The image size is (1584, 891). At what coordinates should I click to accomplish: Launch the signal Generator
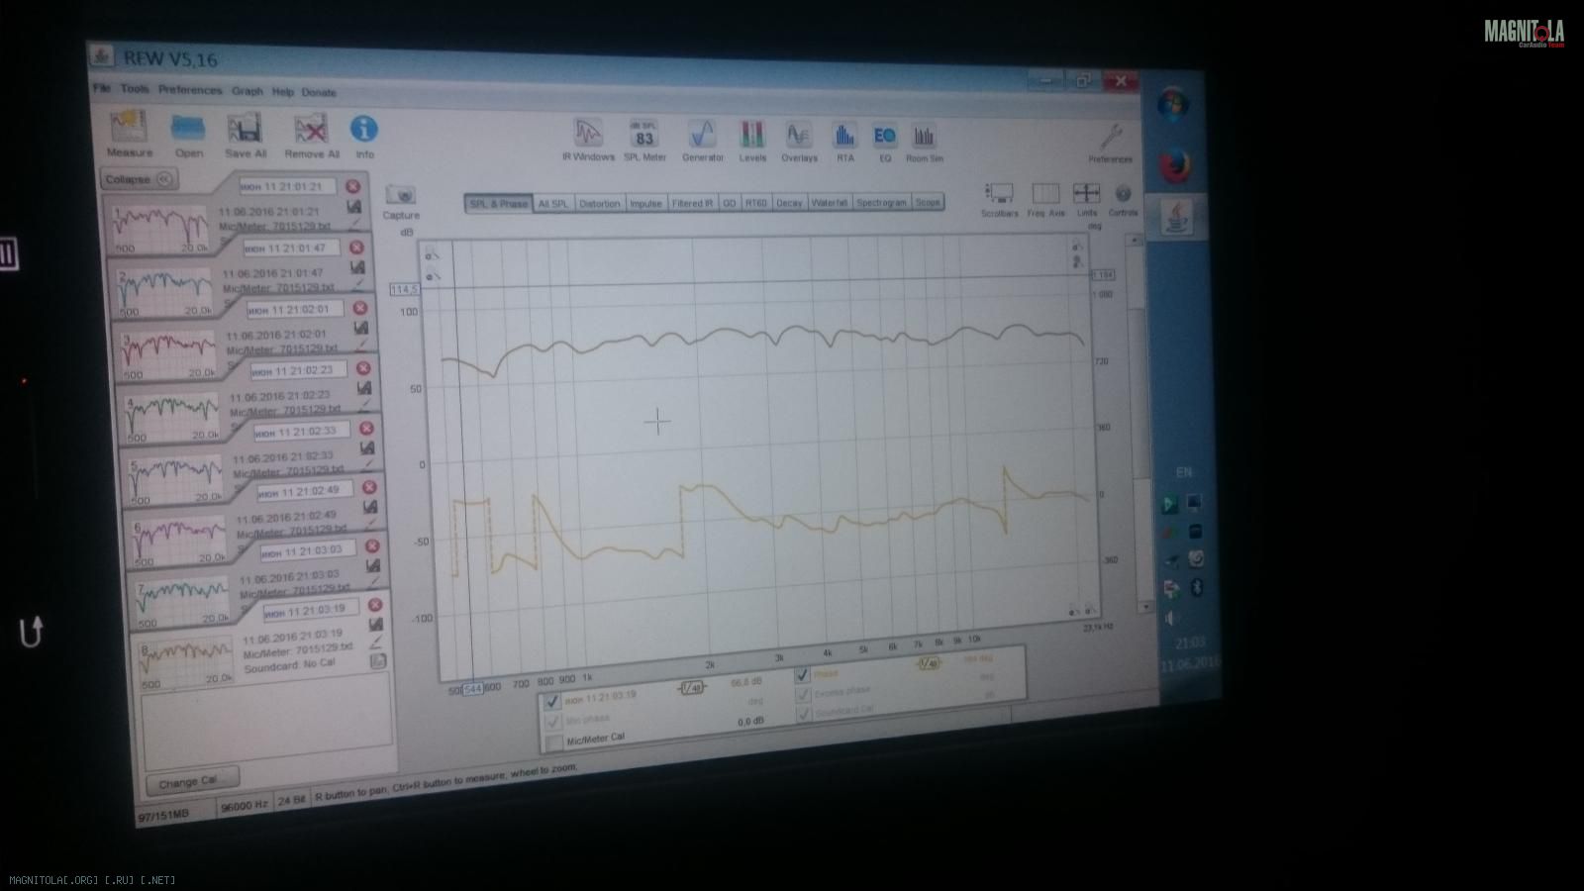click(x=702, y=141)
